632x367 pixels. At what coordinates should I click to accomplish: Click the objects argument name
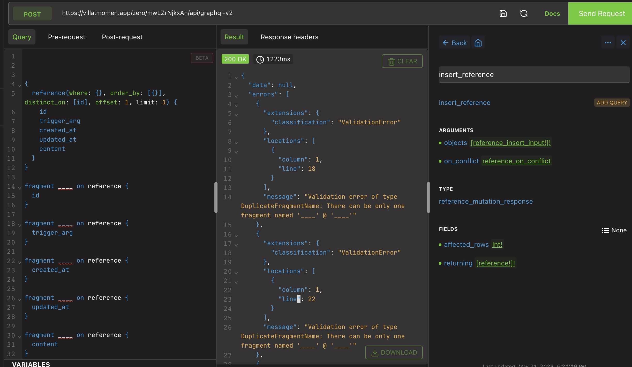(x=455, y=143)
